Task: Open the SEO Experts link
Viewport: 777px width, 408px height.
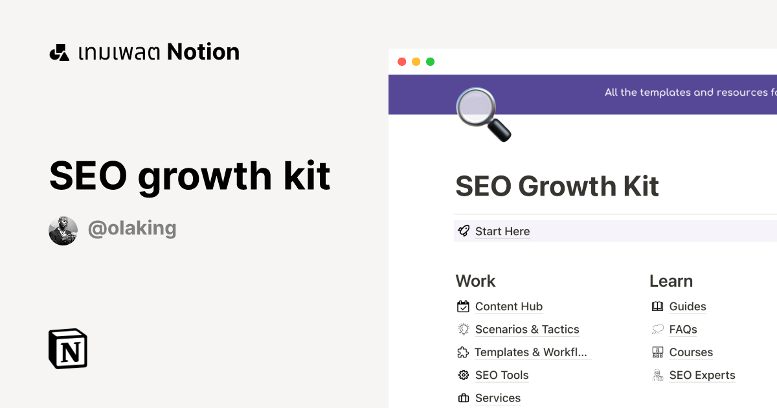Action: tap(702, 375)
